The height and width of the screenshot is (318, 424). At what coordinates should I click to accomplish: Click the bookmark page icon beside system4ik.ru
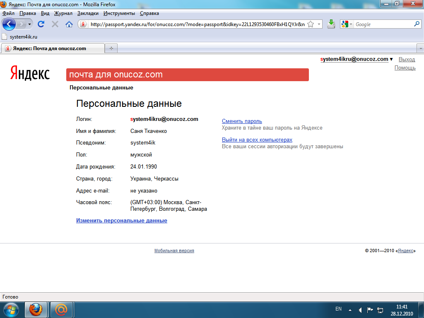4,36
